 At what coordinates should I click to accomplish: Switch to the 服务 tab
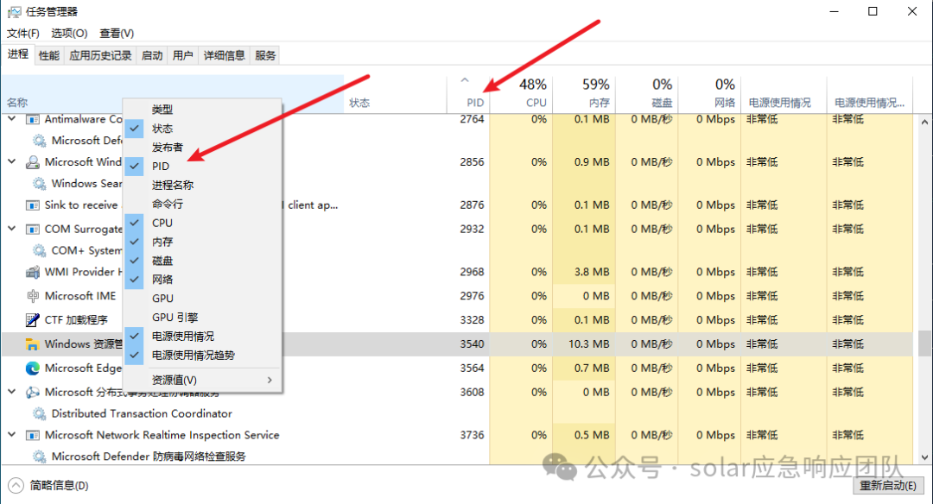coord(265,56)
